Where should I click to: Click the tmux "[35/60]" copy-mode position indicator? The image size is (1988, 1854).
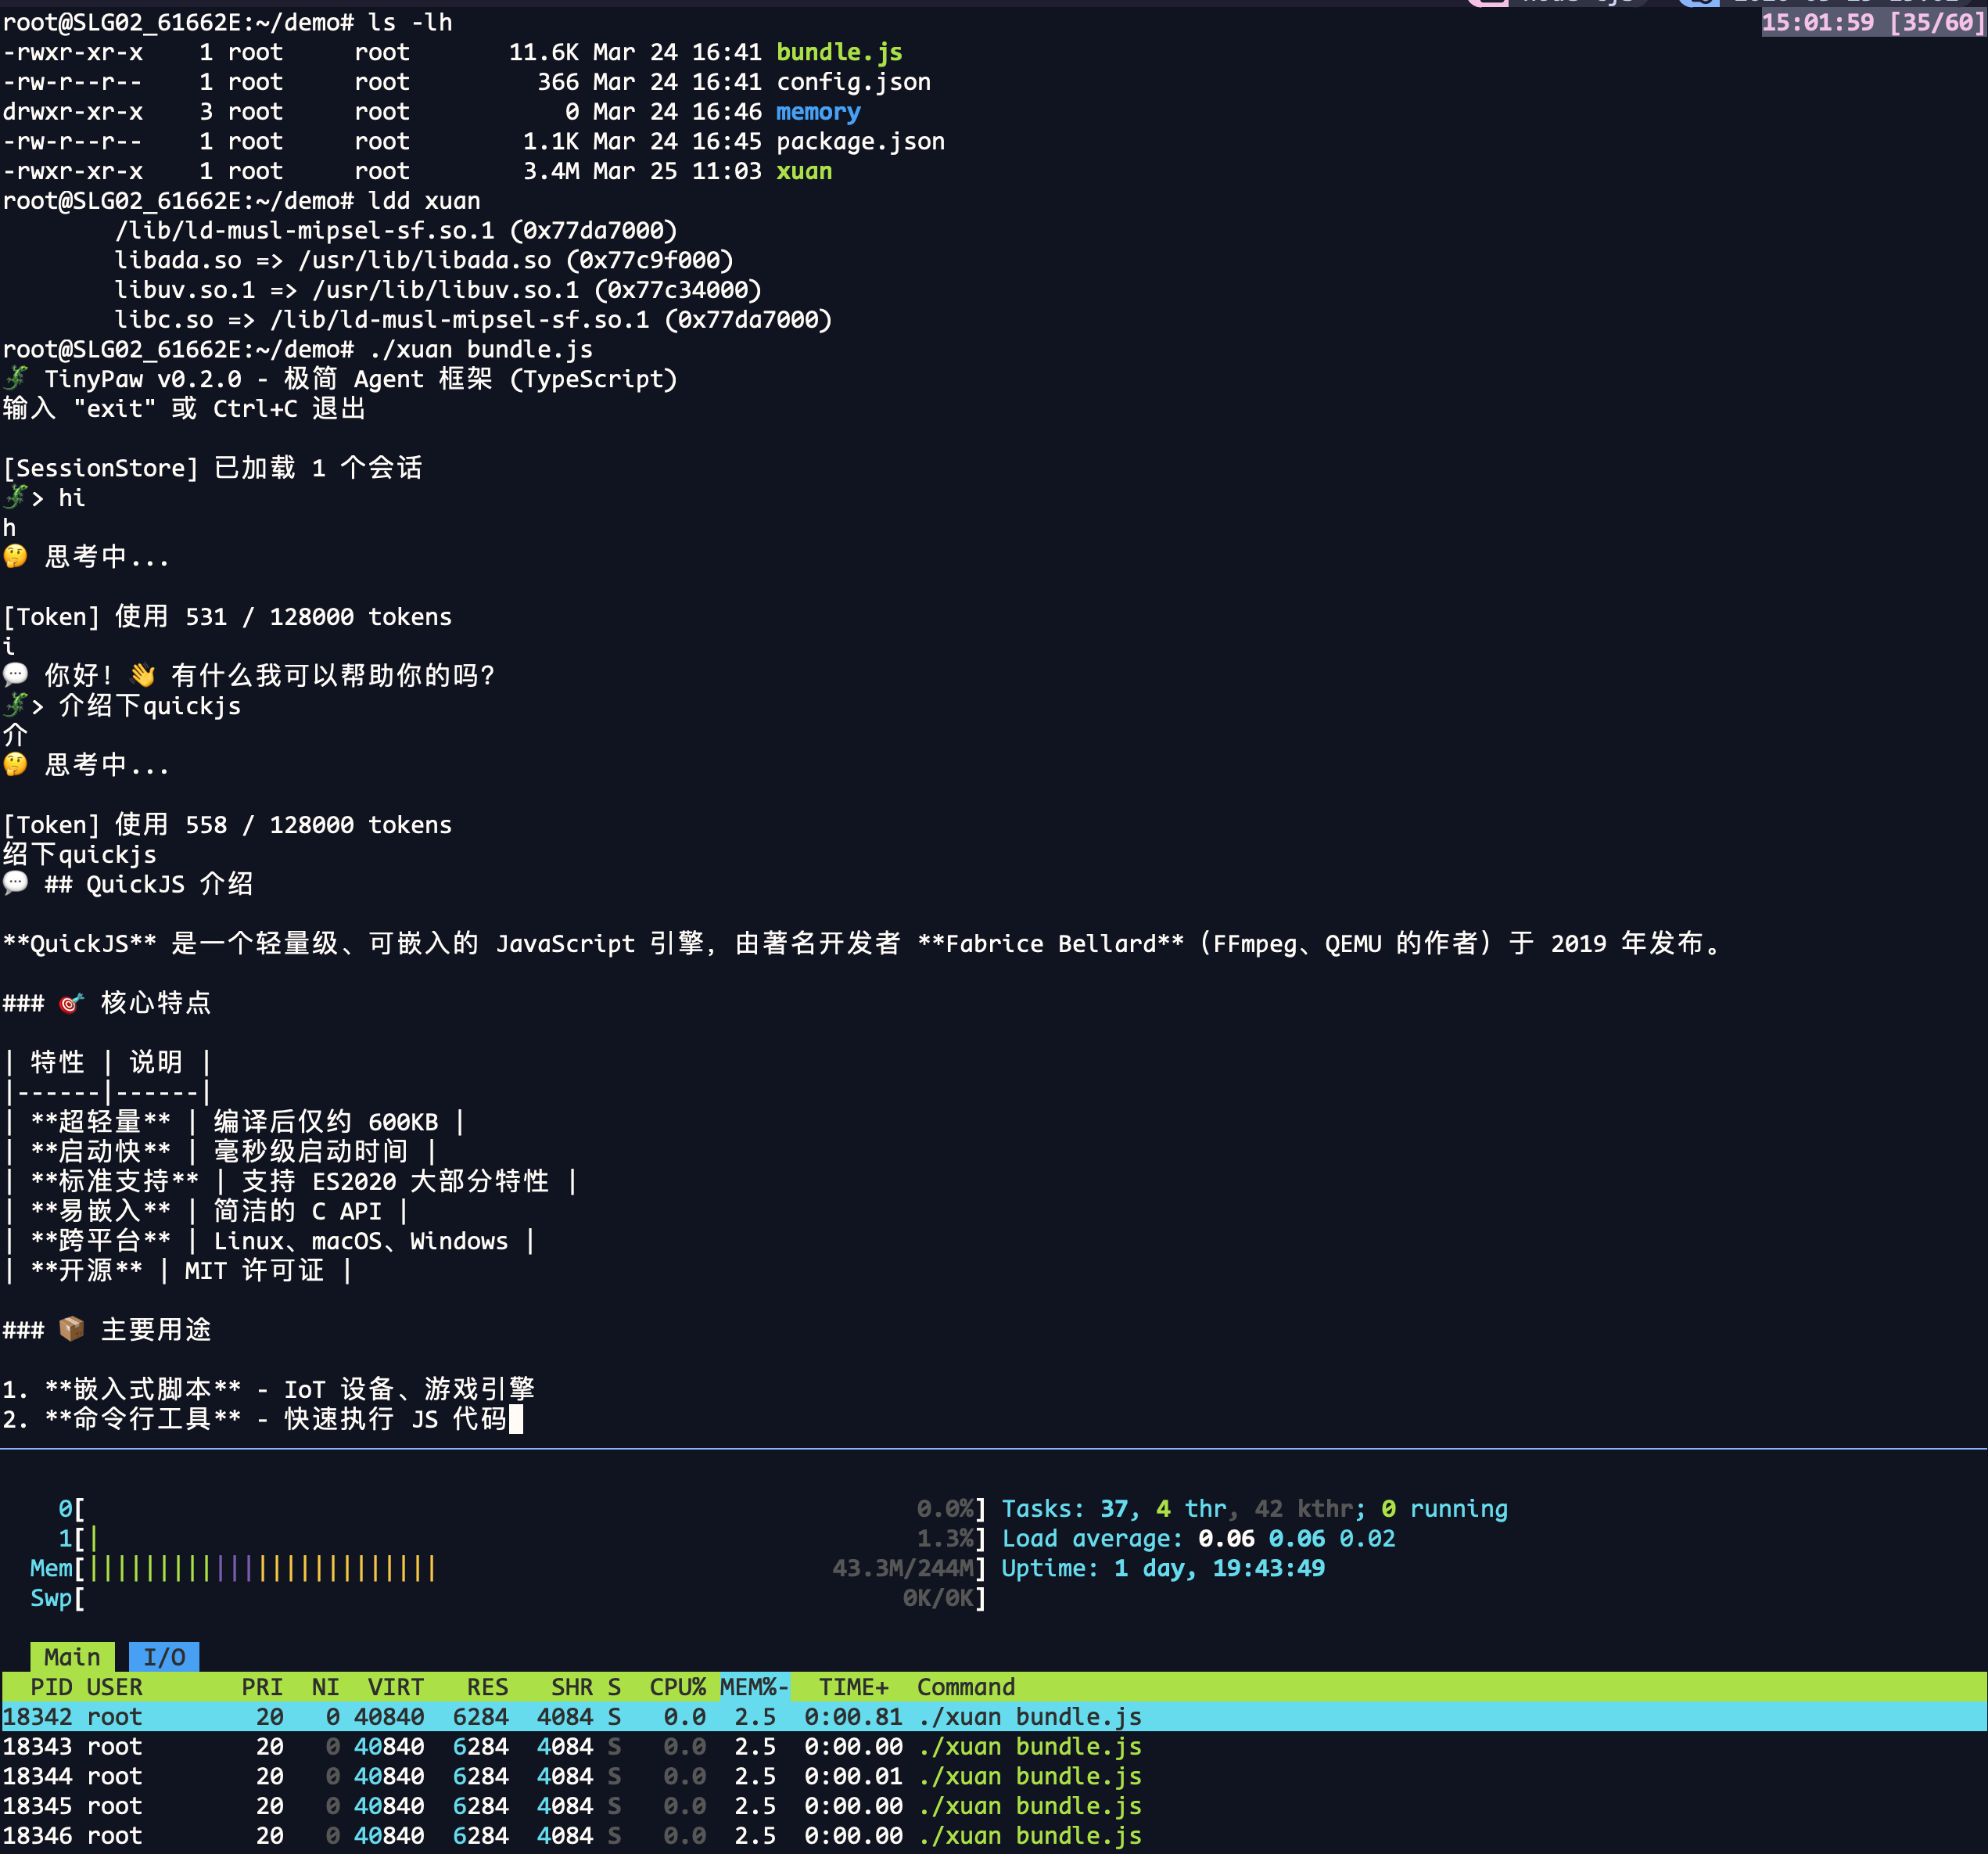point(1937,22)
